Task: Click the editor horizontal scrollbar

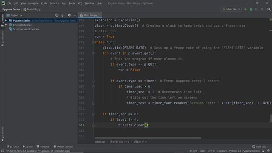Action: point(148,138)
